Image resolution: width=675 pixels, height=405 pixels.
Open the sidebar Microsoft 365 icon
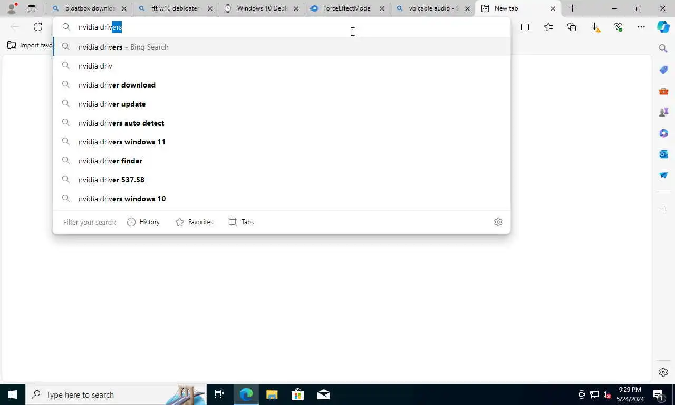pos(663,133)
